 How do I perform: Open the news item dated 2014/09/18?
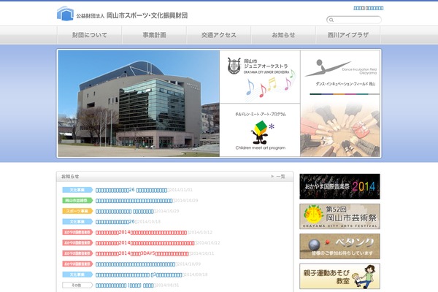click(139, 275)
